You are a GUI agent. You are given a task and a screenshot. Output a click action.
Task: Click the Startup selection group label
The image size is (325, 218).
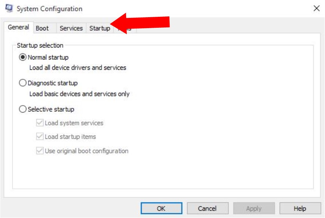point(40,46)
